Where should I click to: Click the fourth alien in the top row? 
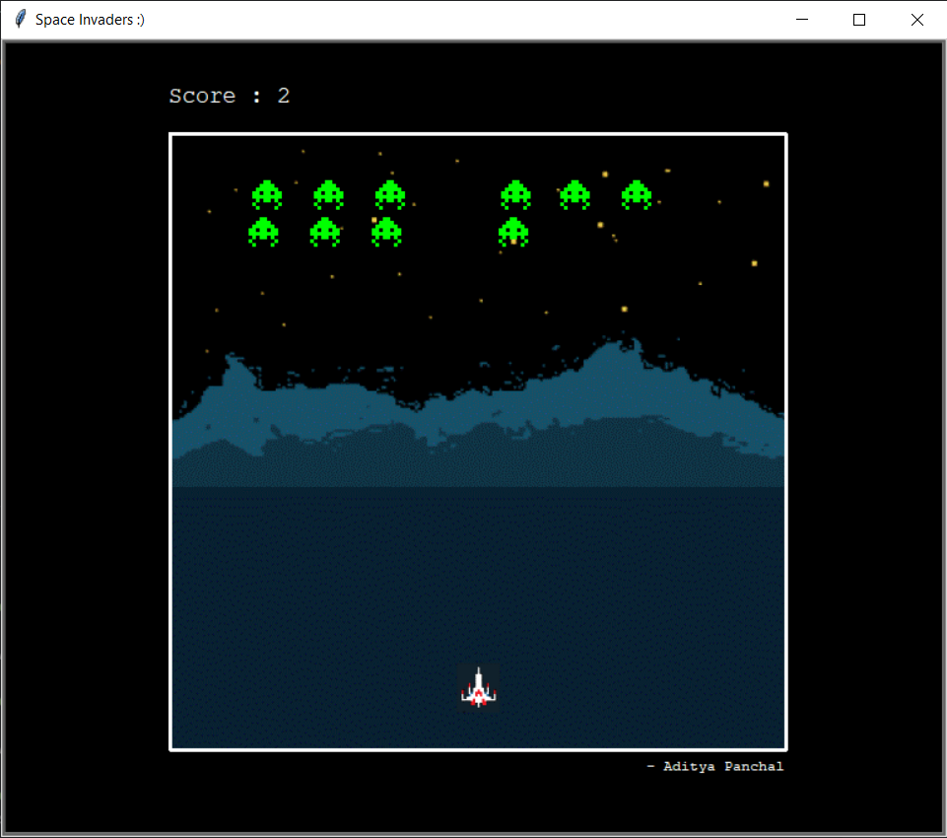(x=515, y=195)
